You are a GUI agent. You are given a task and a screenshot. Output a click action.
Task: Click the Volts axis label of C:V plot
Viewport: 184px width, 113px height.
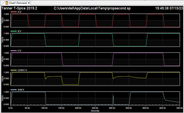coord(2,59)
